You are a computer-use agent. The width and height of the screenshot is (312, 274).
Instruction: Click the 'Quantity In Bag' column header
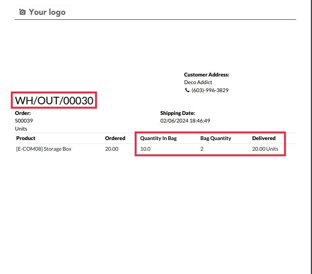click(158, 139)
